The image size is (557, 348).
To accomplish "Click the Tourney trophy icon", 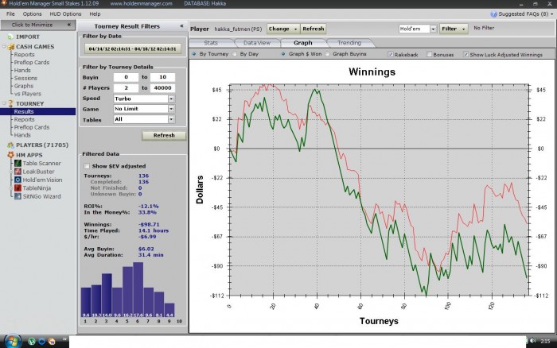I will (x=10, y=103).
